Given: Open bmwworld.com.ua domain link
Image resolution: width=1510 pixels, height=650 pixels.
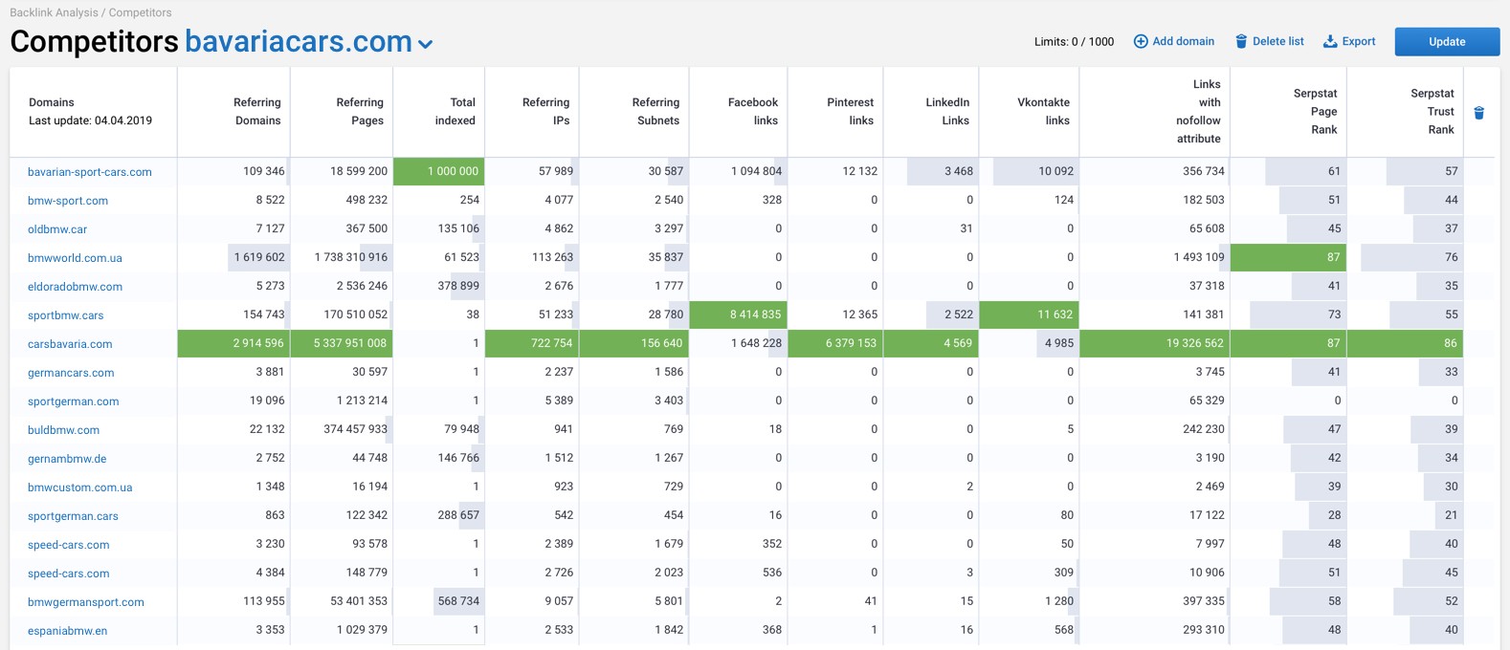Looking at the screenshot, I should (75, 258).
